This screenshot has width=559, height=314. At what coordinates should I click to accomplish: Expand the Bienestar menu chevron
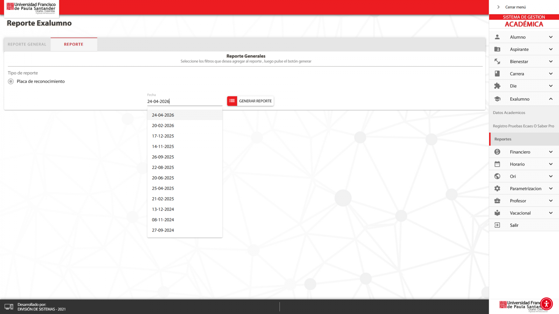[551, 61]
